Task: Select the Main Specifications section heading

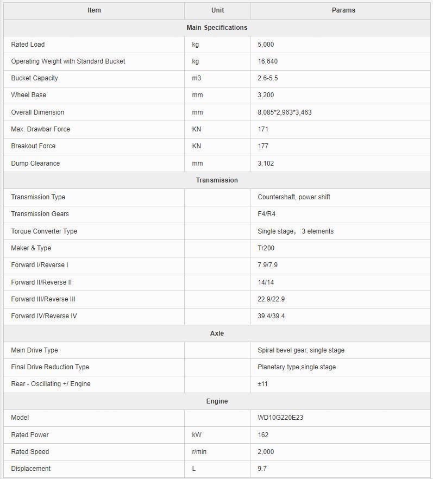Action: coord(217,28)
